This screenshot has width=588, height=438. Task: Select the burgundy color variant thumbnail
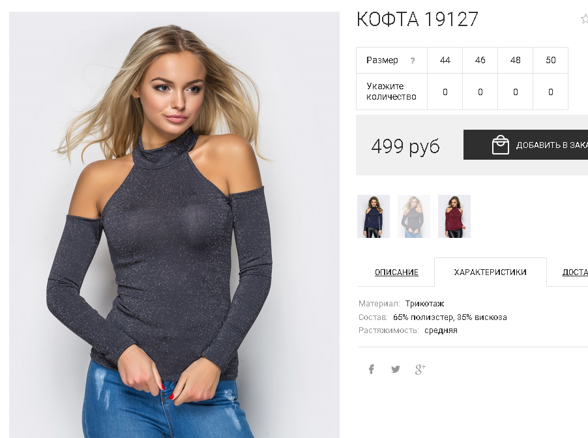pos(454,216)
